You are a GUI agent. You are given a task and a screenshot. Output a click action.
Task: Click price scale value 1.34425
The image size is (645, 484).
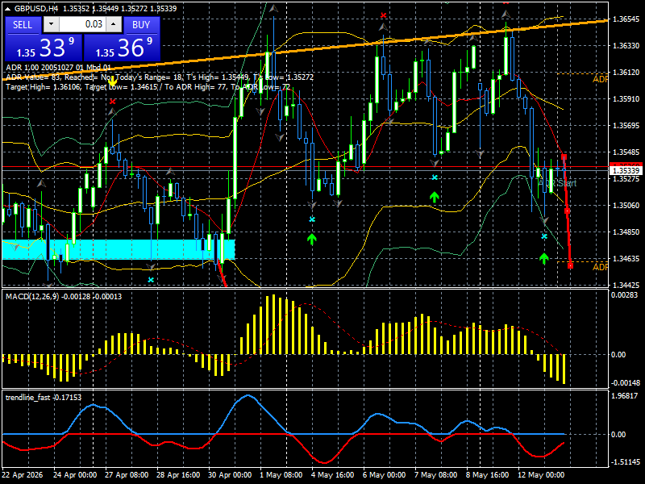[626, 285]
